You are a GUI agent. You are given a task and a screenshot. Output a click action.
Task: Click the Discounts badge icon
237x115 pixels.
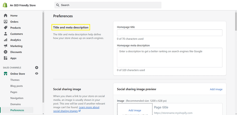[x=5, y=52]
